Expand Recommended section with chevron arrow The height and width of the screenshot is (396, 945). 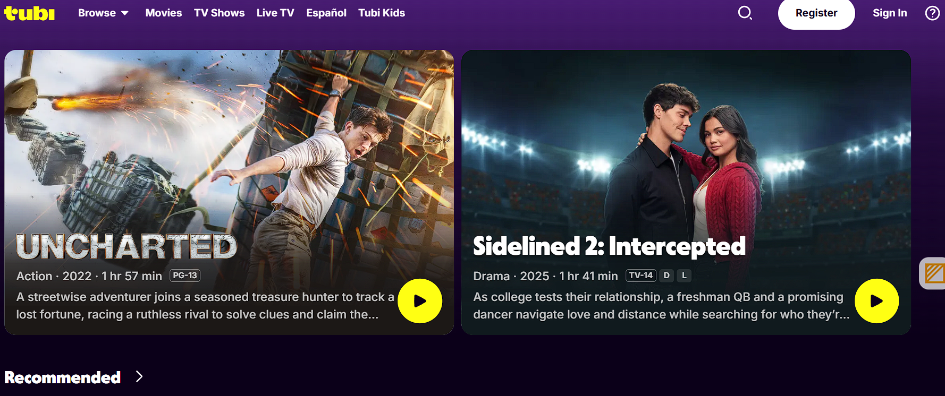[139, 376]
